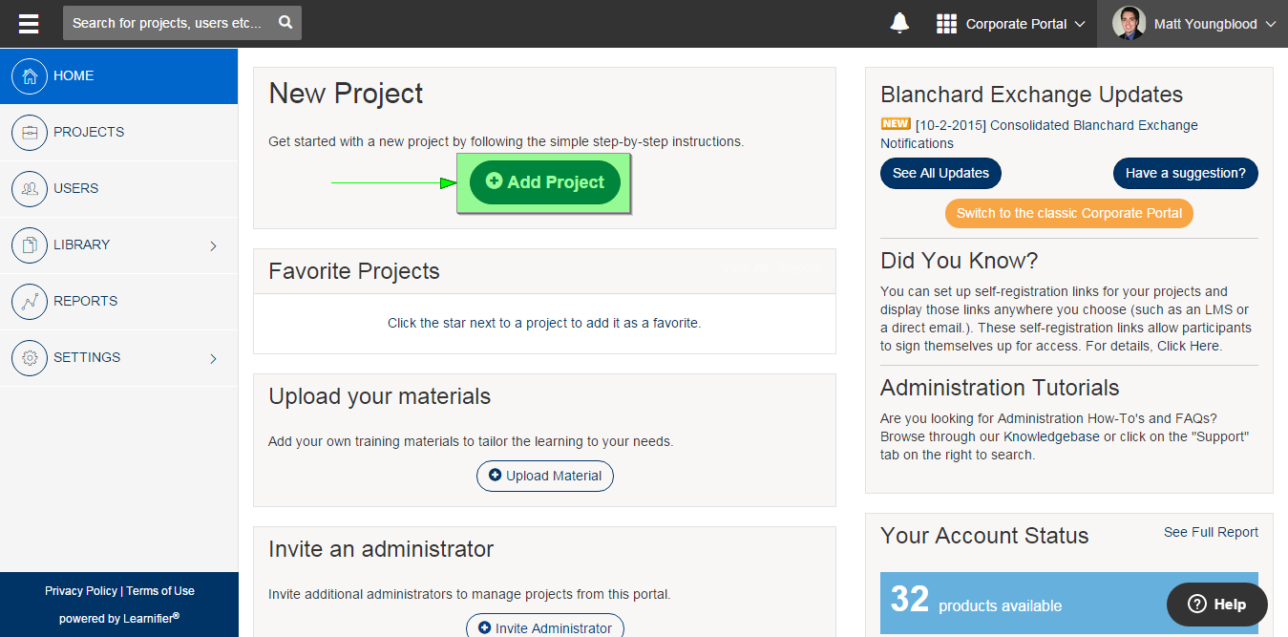Expand the Library sidebar chevron
This screenshot has width=1288, height=637.
(x=213, y=244)
